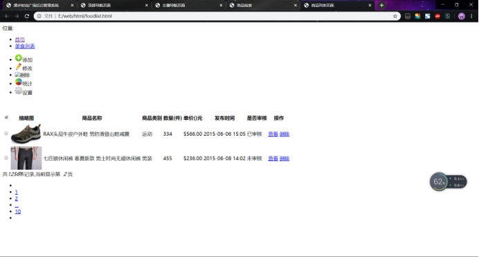Close the 顶部导航页面 tab
Screen dimensions: 479x257
147,5
